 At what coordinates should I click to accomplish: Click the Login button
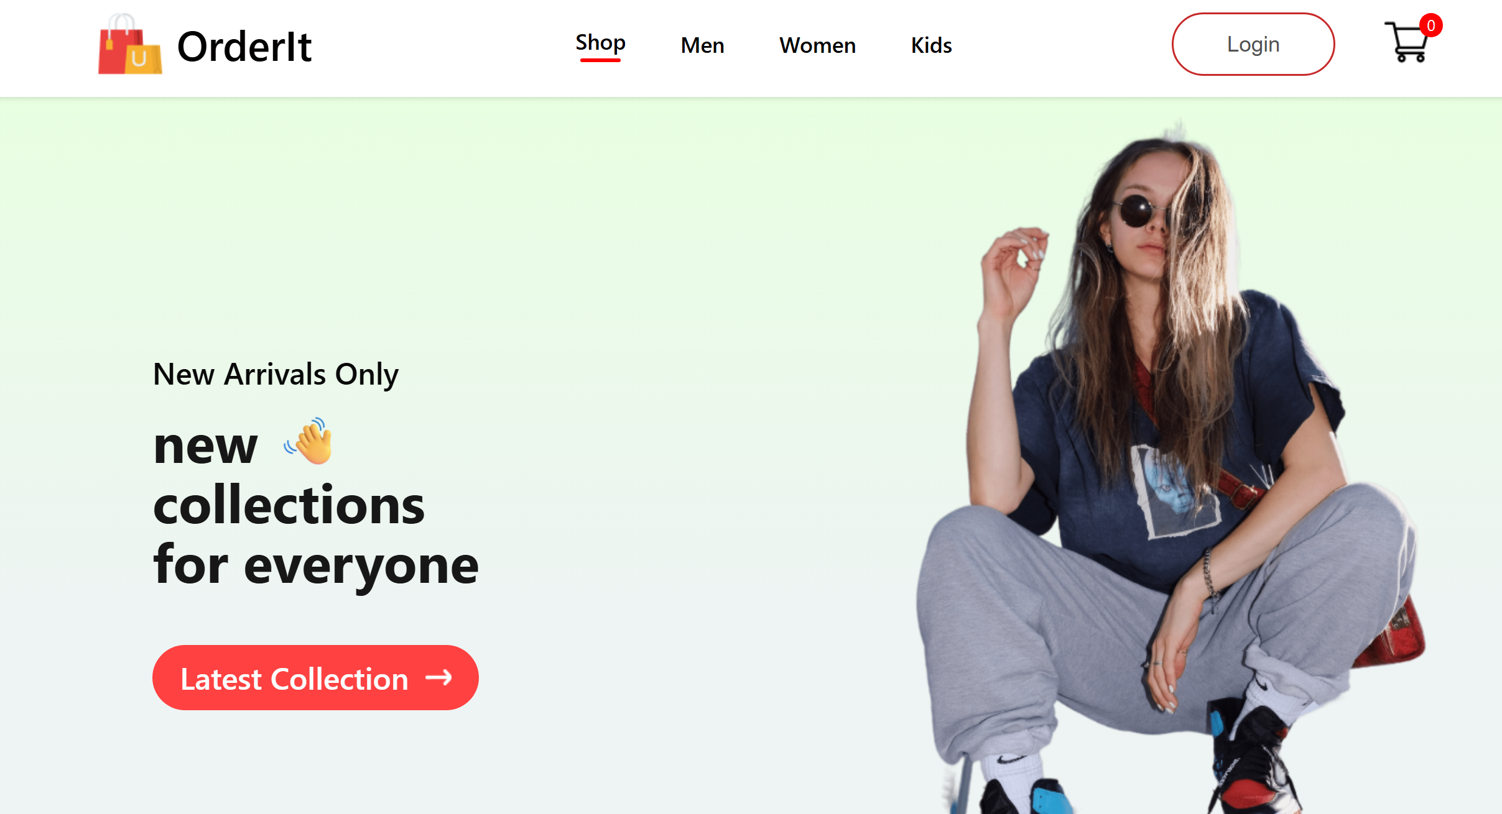1253,44
